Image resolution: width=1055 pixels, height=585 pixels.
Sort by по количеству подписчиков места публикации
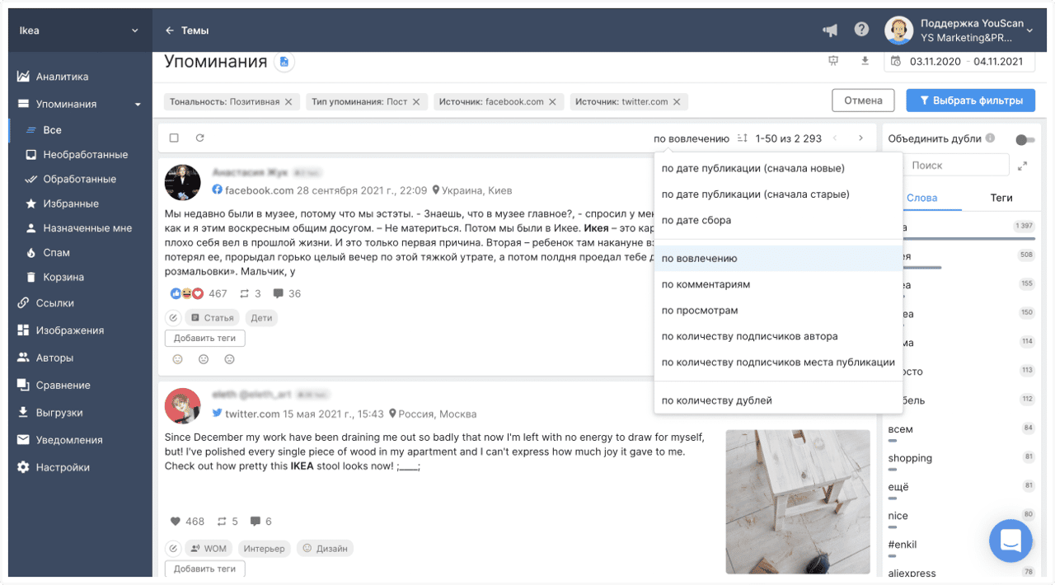pyautogui.click(x=778, y=362)
